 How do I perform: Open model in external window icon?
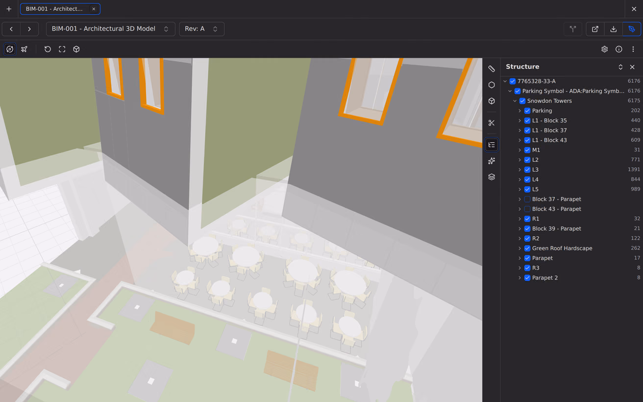pos(595,29)
